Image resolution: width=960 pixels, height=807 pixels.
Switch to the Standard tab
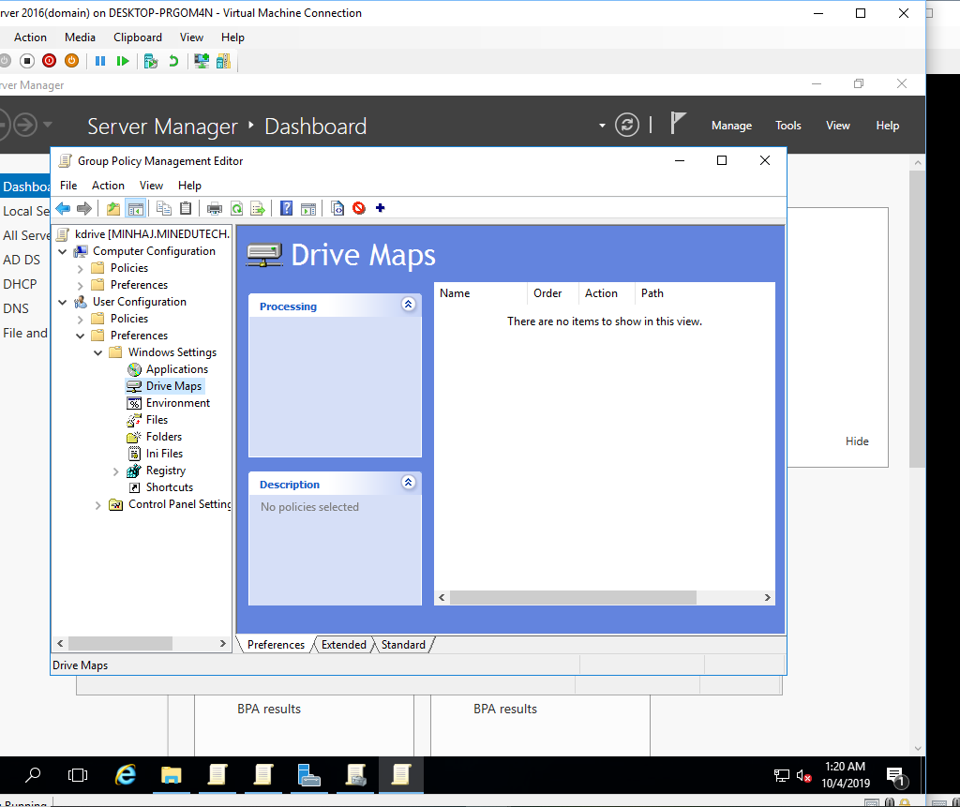(x=403, y=645)
